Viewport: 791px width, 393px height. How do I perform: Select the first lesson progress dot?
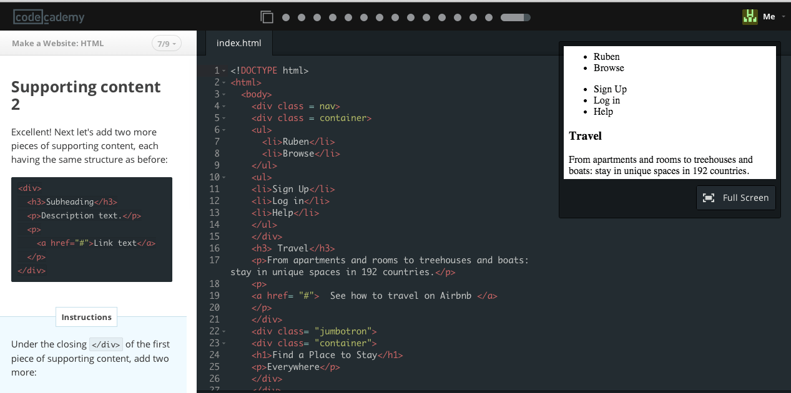(286, 17)
